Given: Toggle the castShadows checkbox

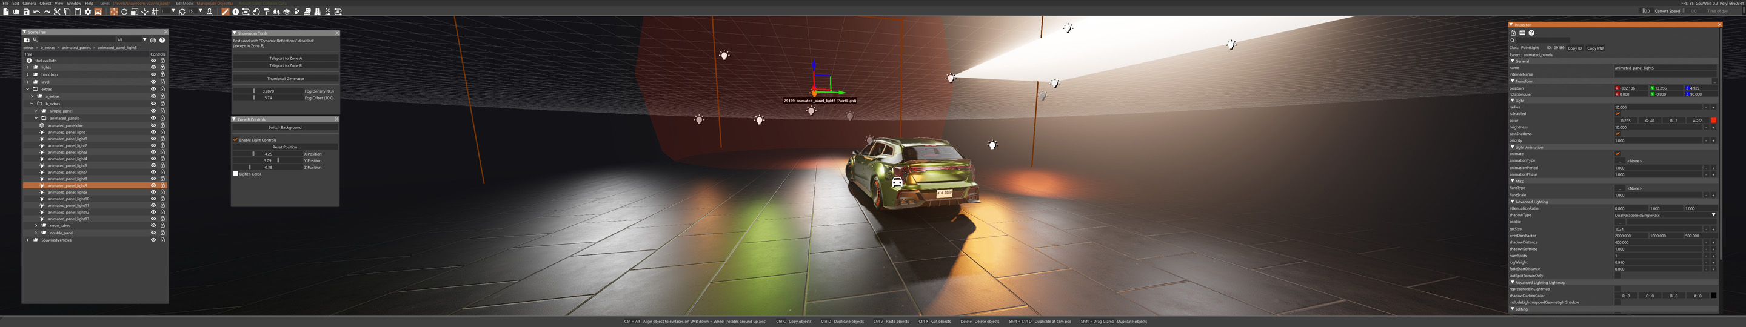Looking at the screenshot, I should (1618, 134).
